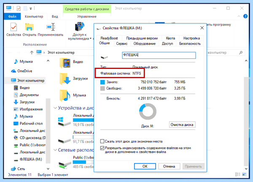
Task: Select ФЛЕШКА (M:) in the navigation pane
Action: click(28, 159)
